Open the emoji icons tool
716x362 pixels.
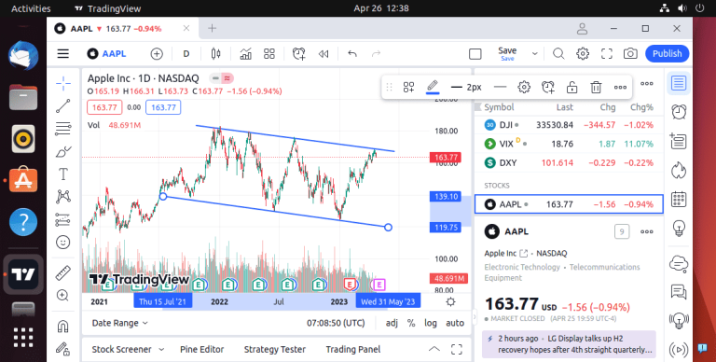pos(63,243)
